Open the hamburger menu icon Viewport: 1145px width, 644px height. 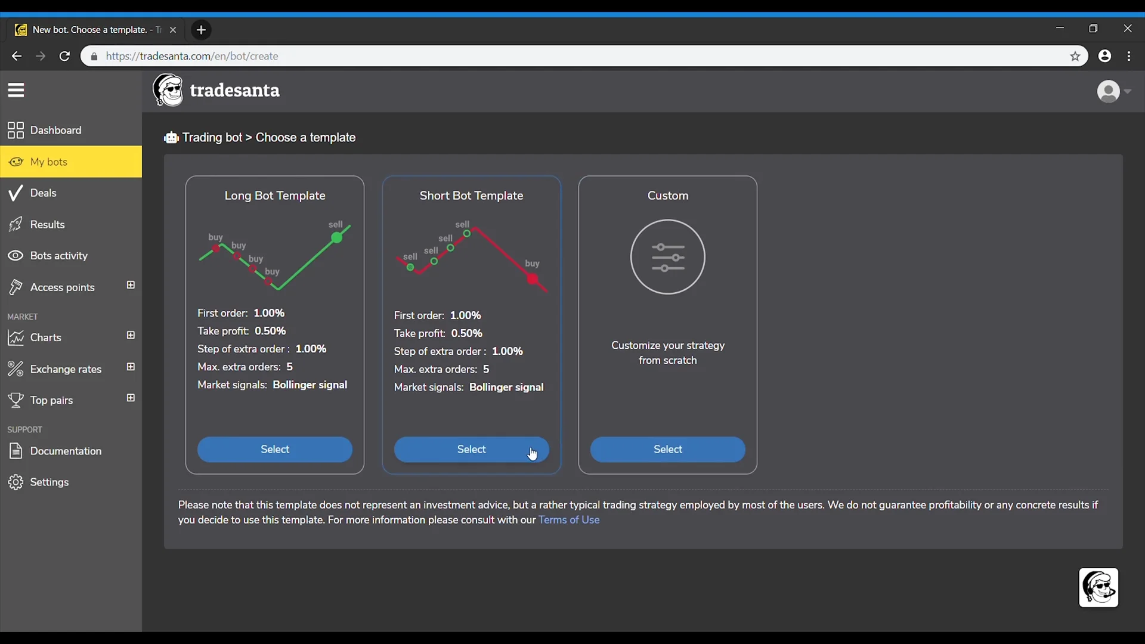pyautogui.click(x=16, y=90)
